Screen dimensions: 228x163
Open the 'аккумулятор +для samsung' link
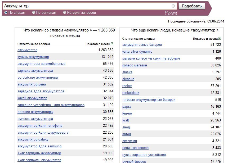39,146
